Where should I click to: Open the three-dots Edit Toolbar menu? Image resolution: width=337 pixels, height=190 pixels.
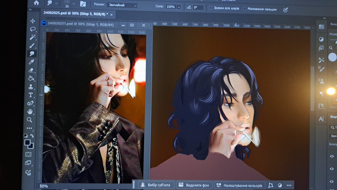click(x=29, y=128)
